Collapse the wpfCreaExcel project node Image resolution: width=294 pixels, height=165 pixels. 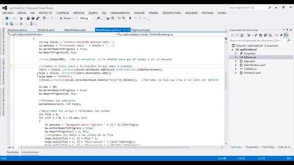point(232,49)
